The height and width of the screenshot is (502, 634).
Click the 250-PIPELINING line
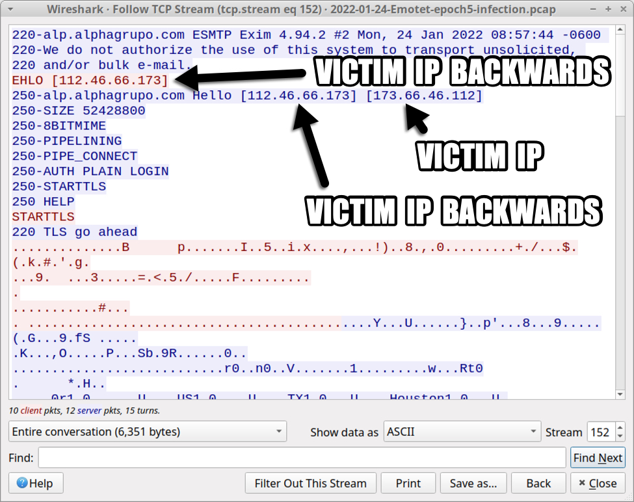click(67, 140)
